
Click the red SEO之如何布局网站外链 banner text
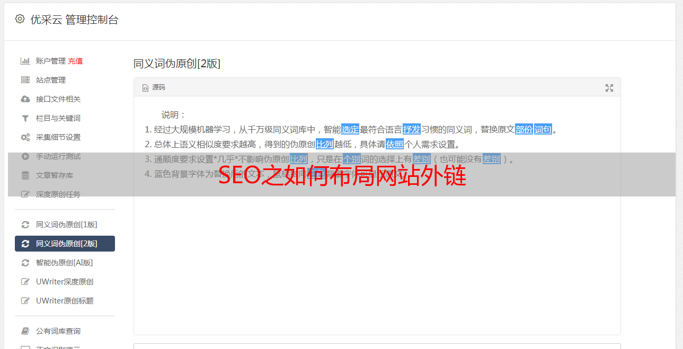(x=342, y=176)
